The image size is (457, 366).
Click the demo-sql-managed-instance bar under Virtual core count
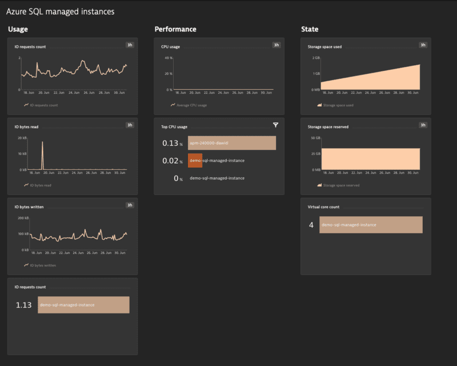[x=371, y=225]
